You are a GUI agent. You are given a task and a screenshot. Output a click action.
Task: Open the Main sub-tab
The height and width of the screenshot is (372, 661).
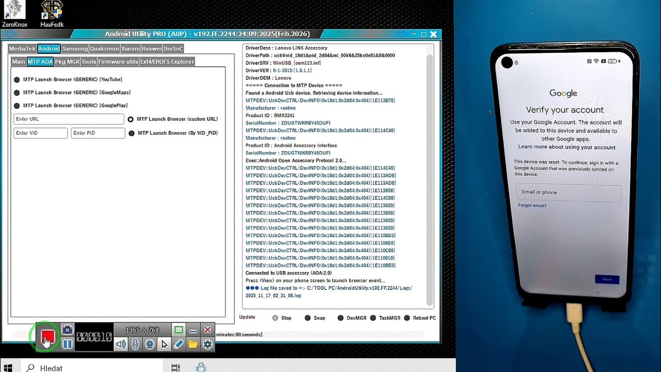click(19, 61)
